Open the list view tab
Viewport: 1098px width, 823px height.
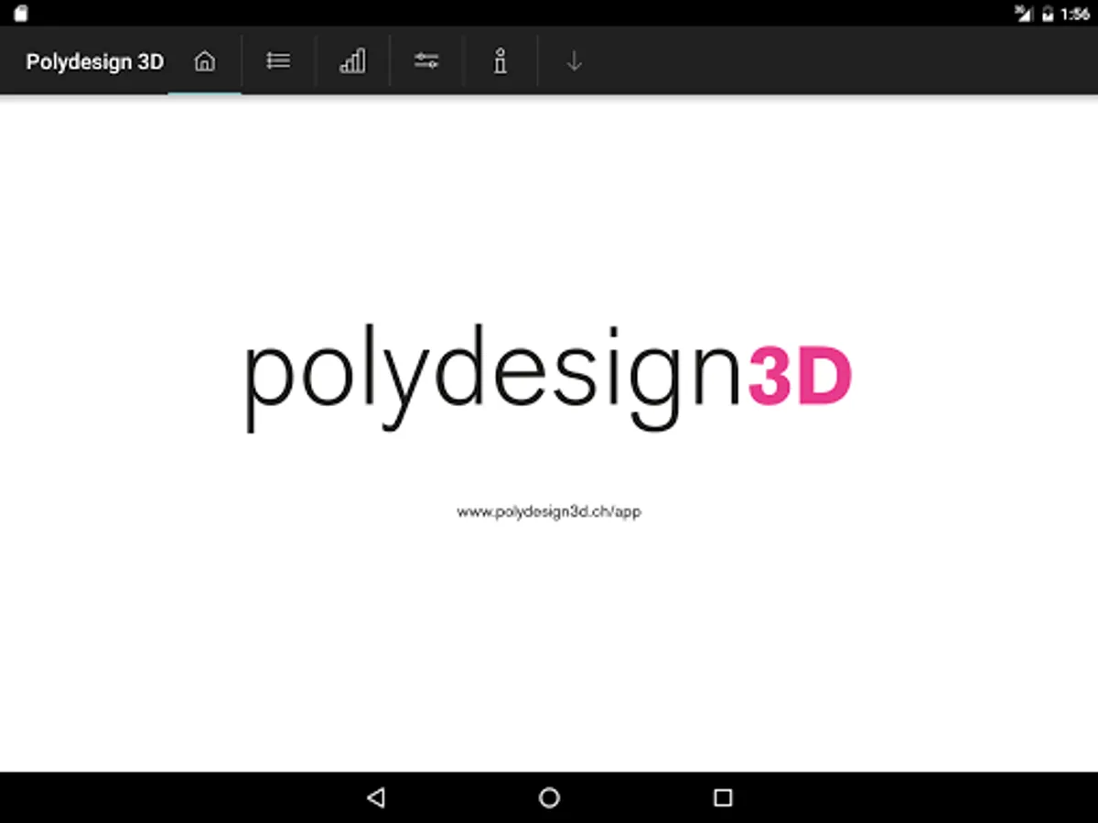click(278, 61)
